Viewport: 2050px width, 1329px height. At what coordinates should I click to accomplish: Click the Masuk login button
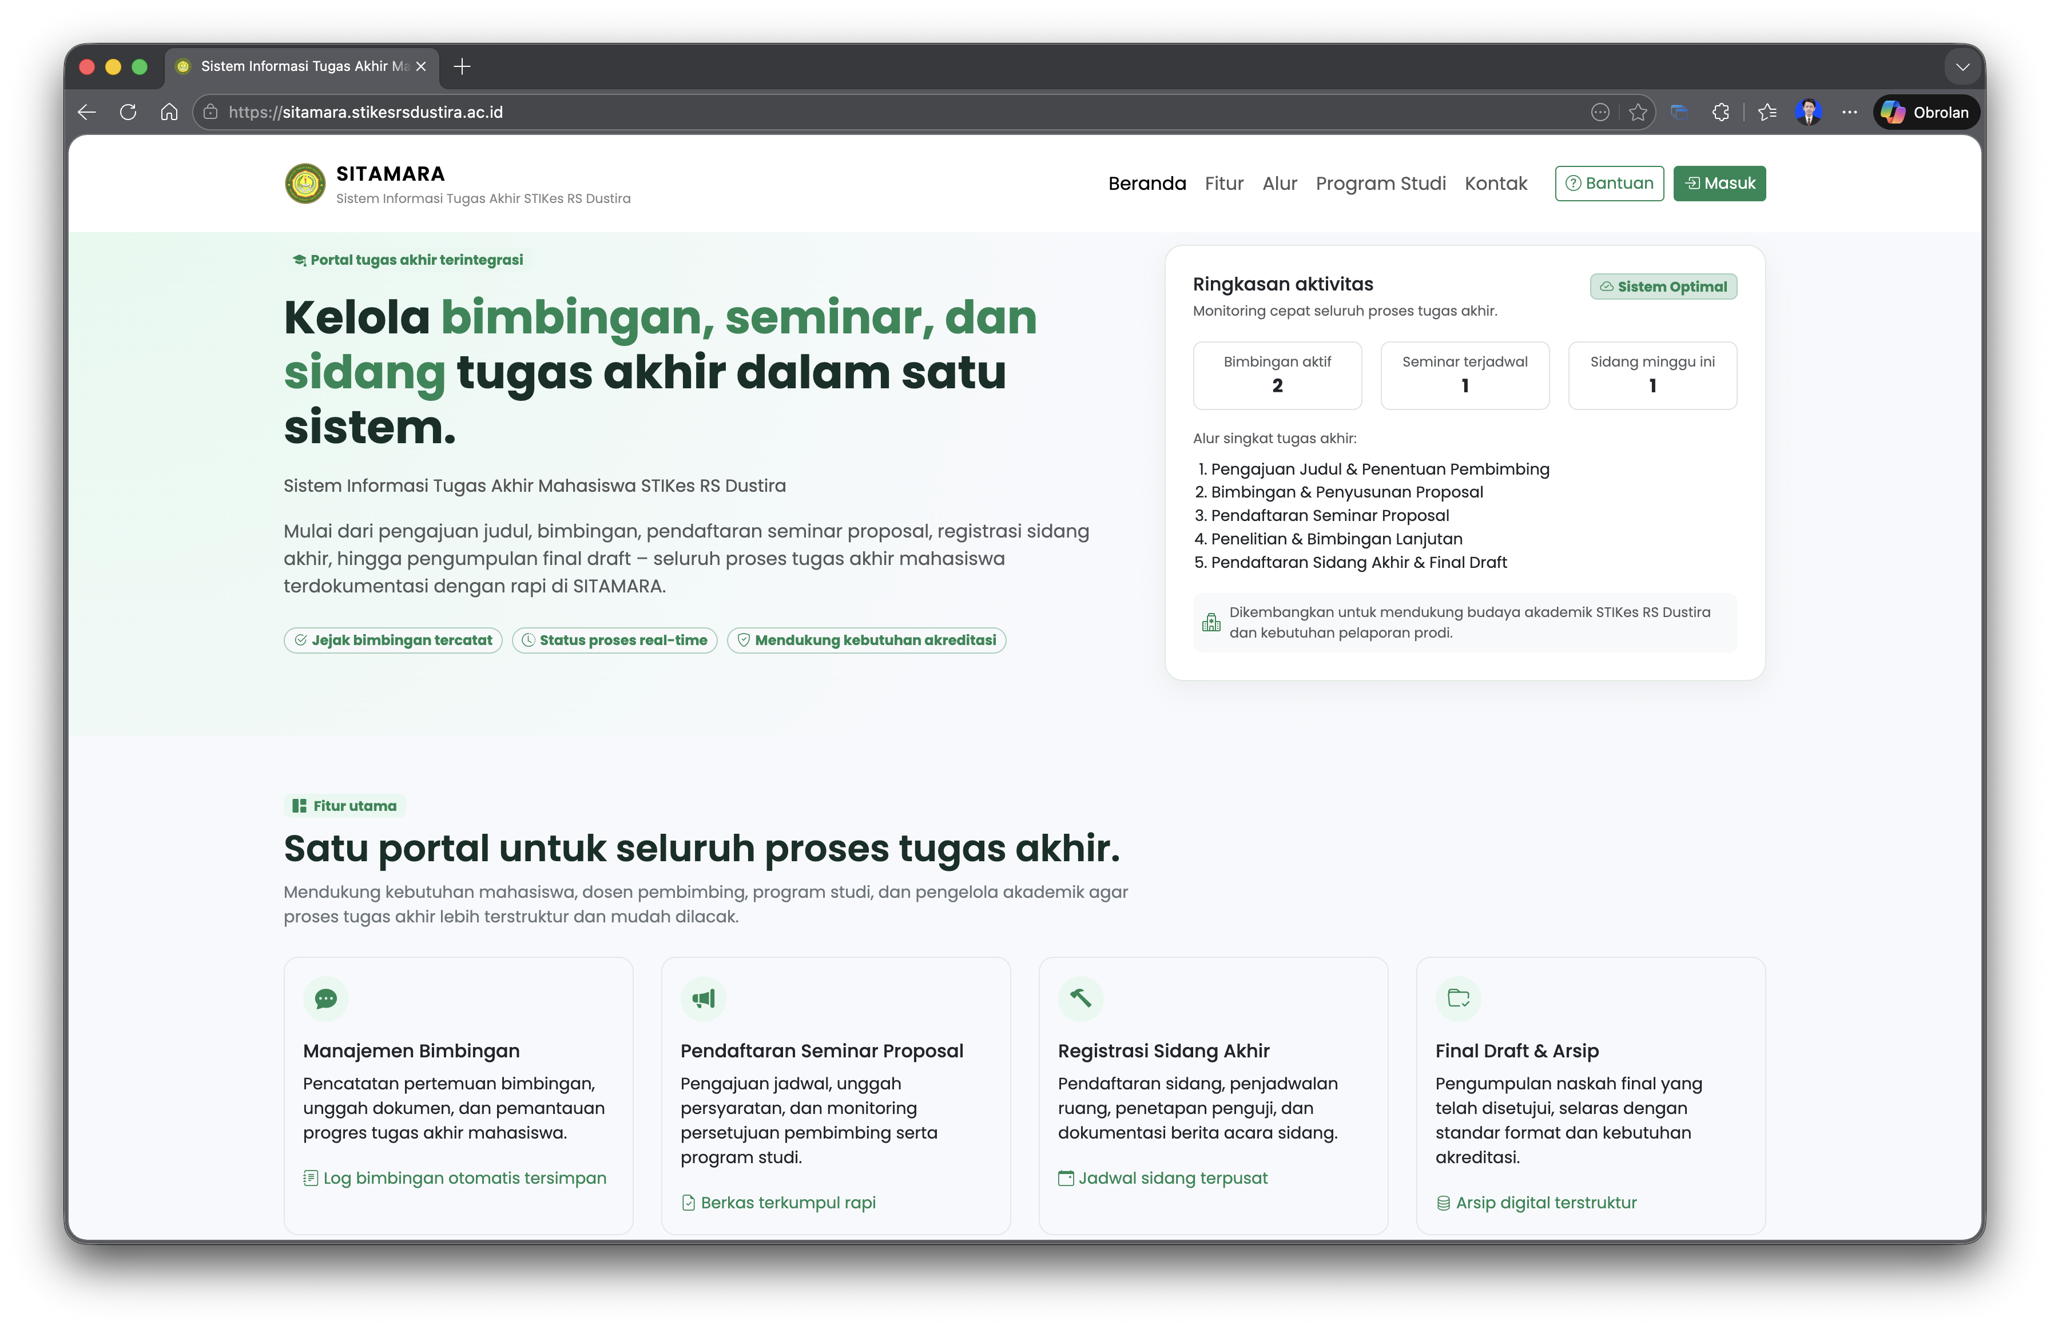[x=1719, y=182]
